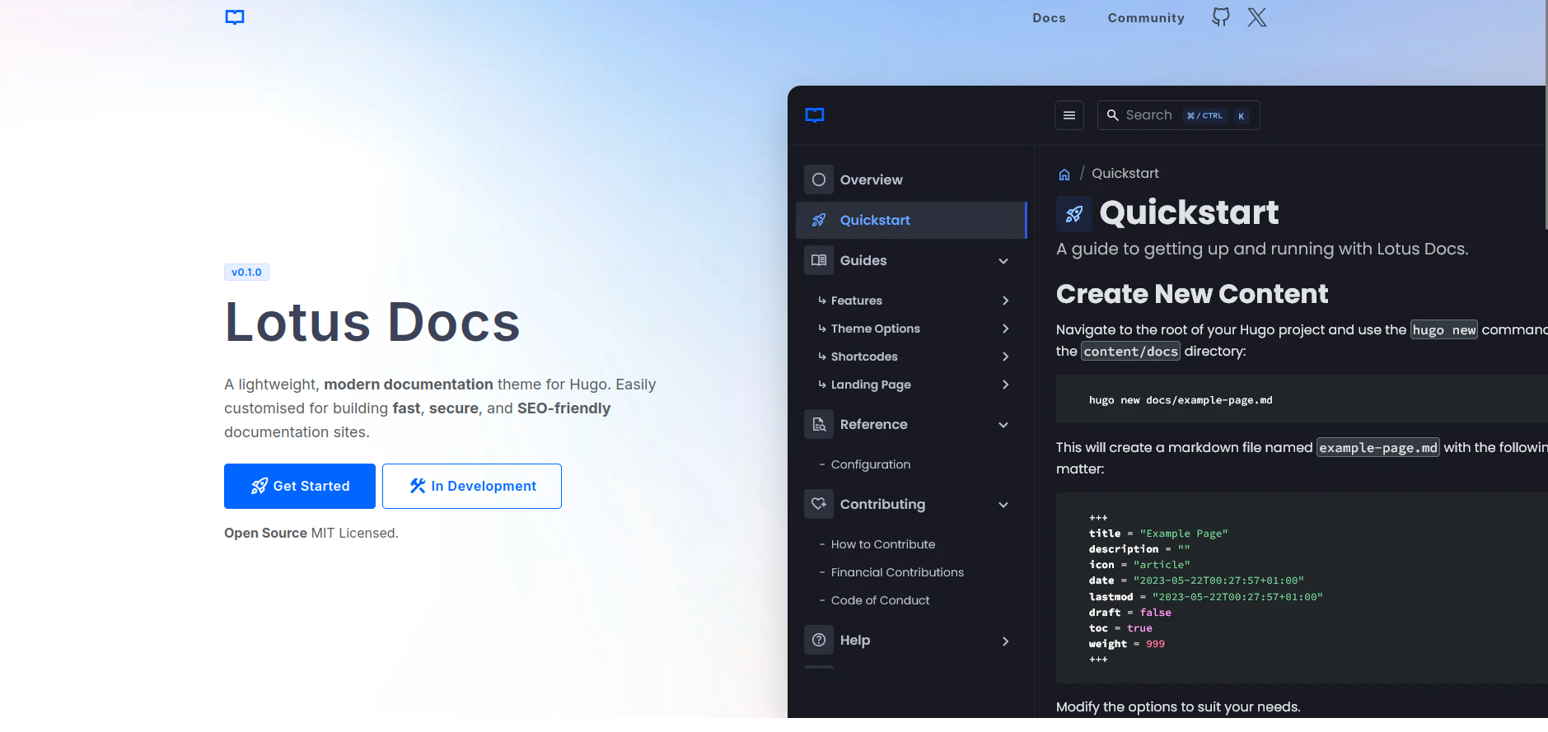Open the Docs navigation menu item
Image resolution: width=1548 pixels, height=732 pixels.
click(x=1049, y=18)
